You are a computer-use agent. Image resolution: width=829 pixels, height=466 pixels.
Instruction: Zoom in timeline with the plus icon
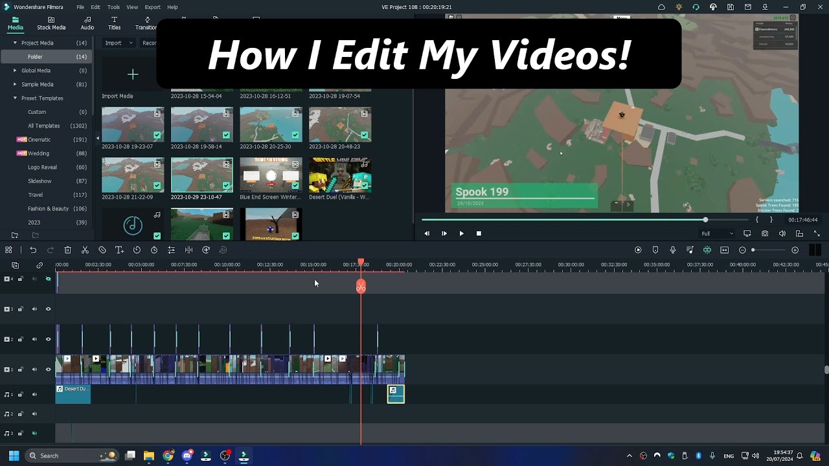[x=795, y=250]
